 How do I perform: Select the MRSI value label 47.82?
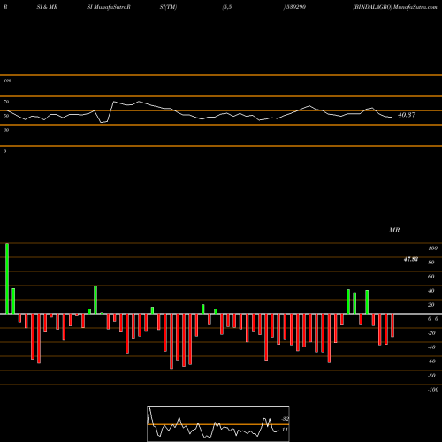(411, 259)
